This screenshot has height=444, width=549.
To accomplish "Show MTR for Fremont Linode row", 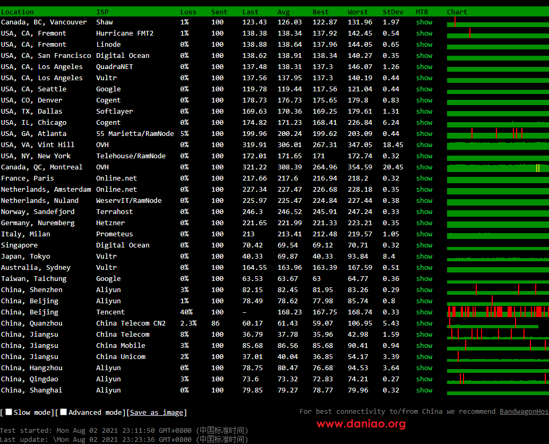I will pyautogui.click(x=424, y=45).
